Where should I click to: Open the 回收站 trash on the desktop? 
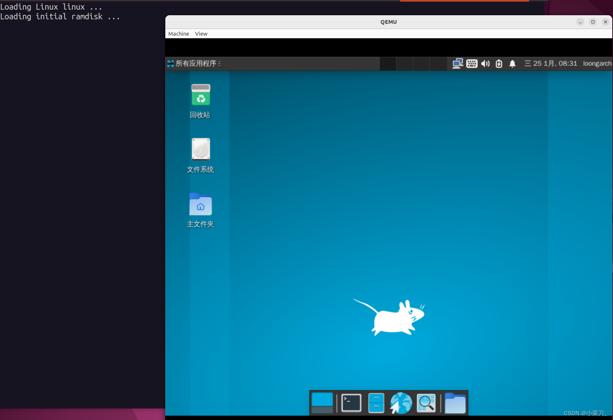tap(200, 95)
